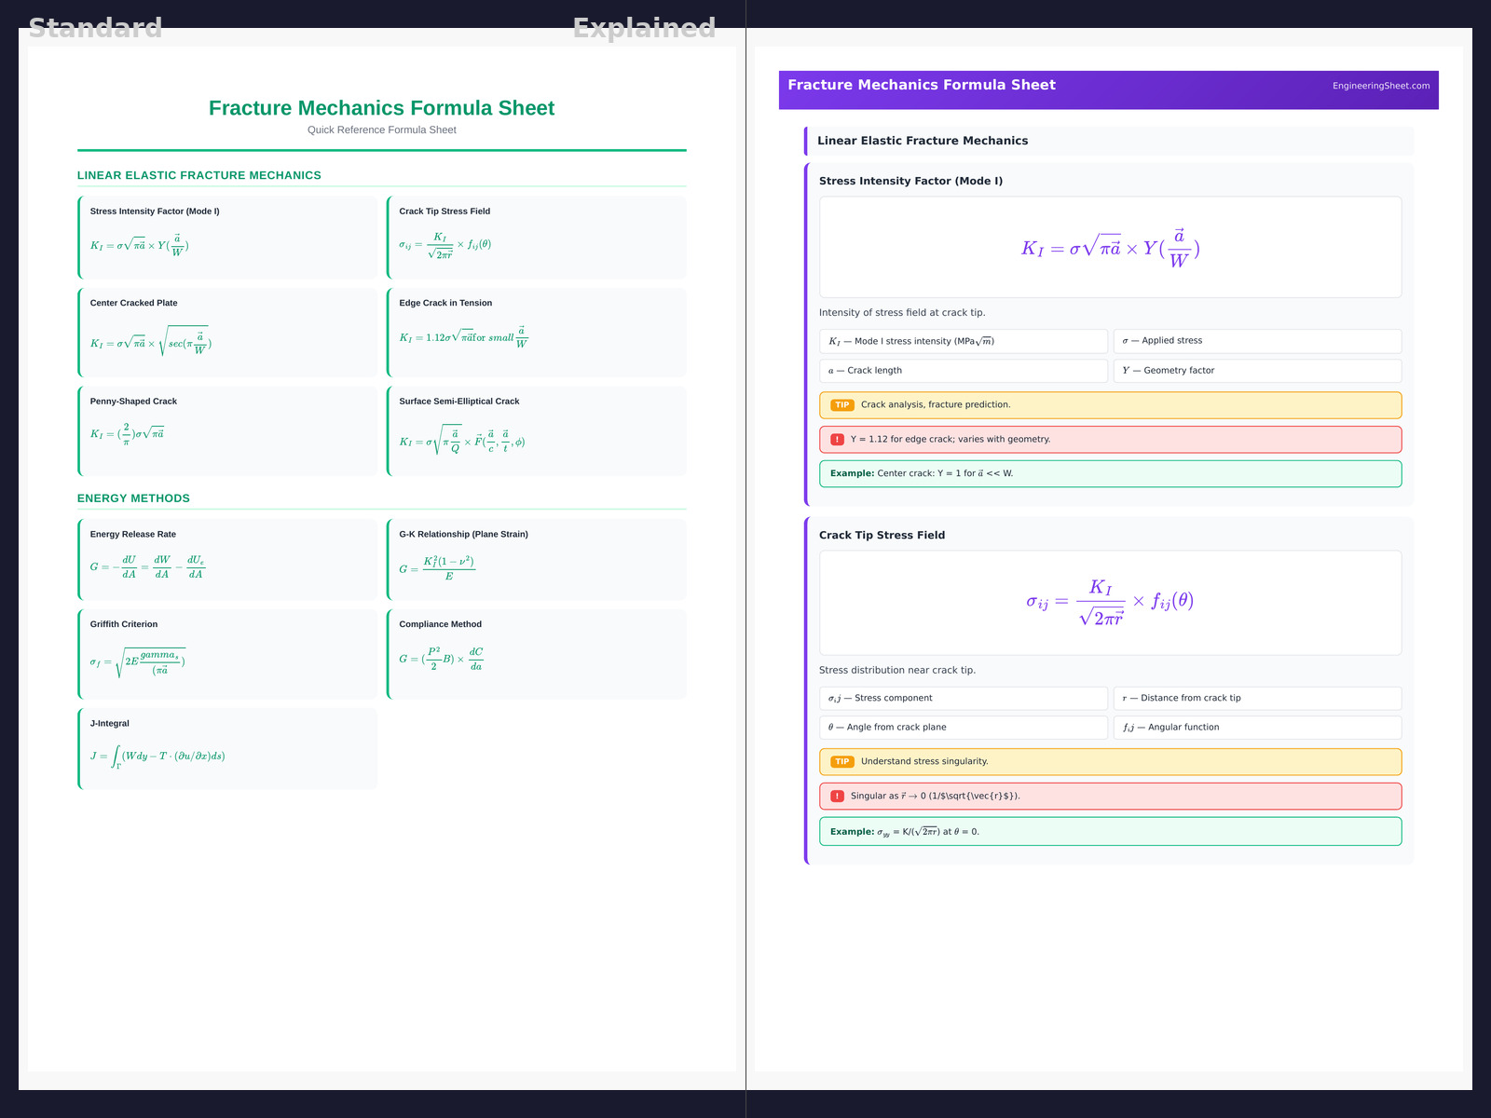The width and height of the screenshot is (1491, 1118).
Task: Click the TIP badge beside 'Understand stress singularity'
Action: pyautogui.click(x=841, y=762)
